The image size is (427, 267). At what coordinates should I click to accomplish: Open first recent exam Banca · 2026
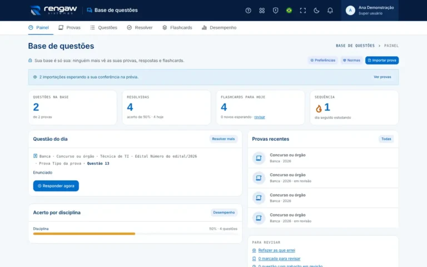322,158
